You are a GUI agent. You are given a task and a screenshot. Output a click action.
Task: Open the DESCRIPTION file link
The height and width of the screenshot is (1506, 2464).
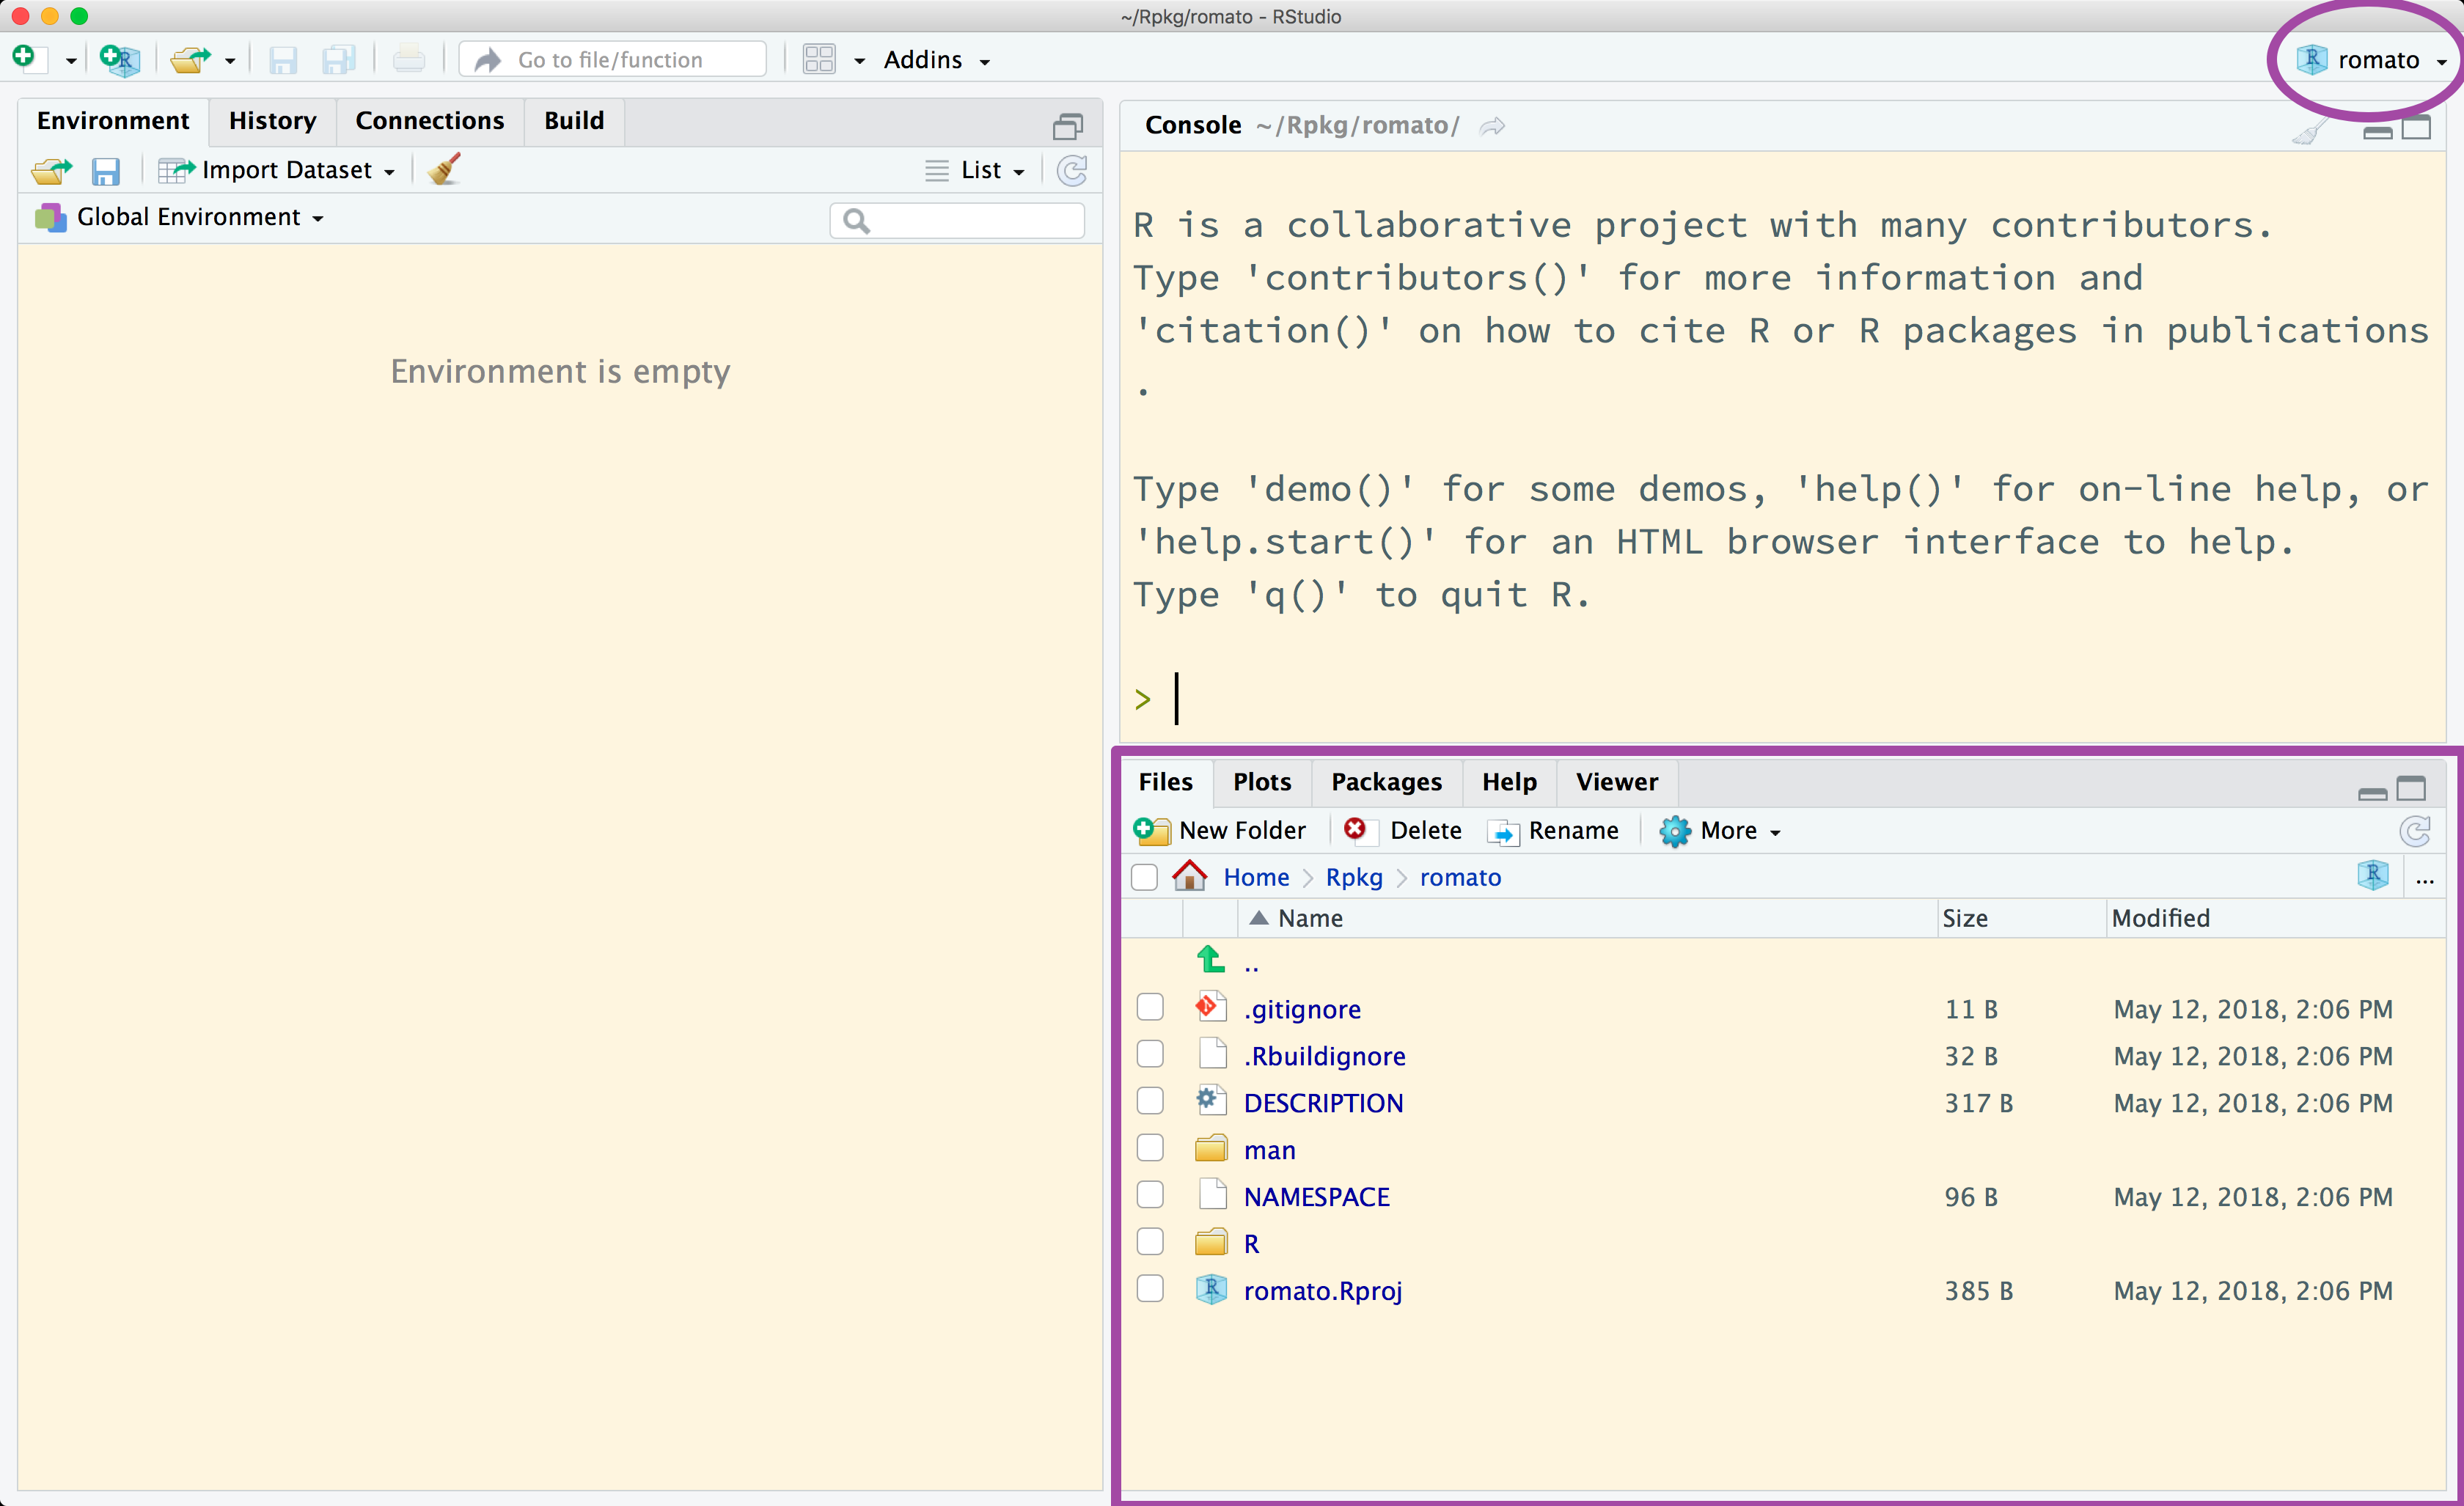click(x=1323, y=1103)
